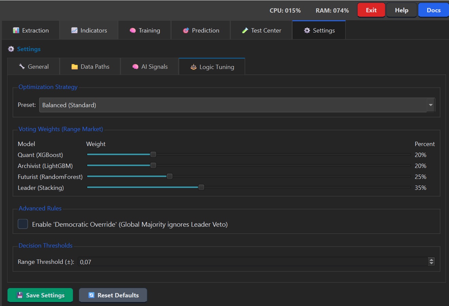Click the folder icon on Data Paths
The height and width of the screenshot is (306, 449).
click(x=75, y=67)
